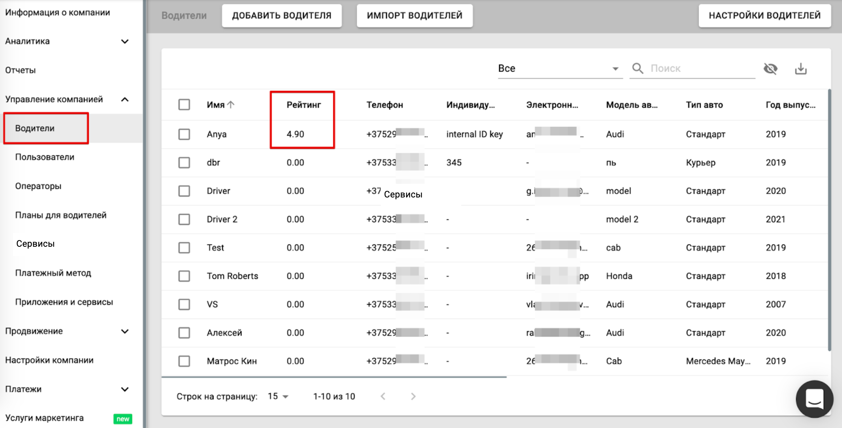Tick the Tom Roberts row checkbox
The image size is (842, 428).
pyautogui.click(x=184, y=276)
